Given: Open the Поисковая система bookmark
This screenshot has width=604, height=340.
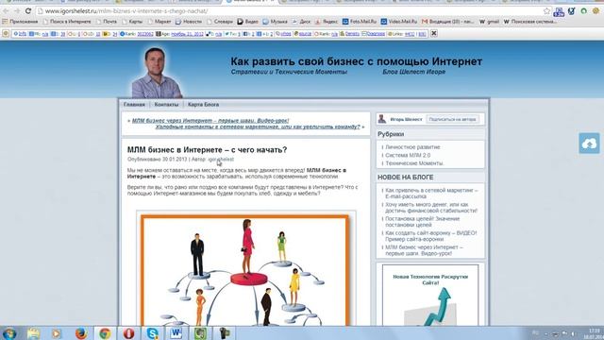Looking at the screenshot, I should tap(530, 22).
